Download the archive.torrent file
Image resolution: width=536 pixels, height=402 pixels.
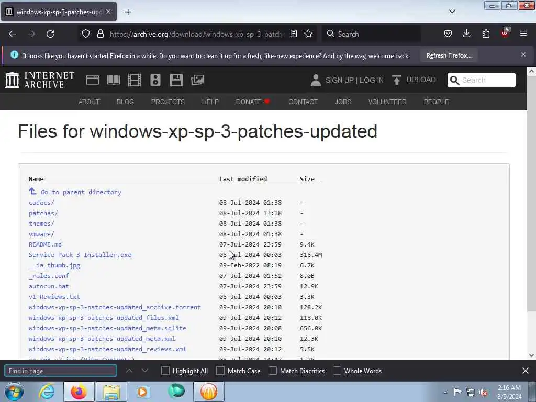pos(115,307)
